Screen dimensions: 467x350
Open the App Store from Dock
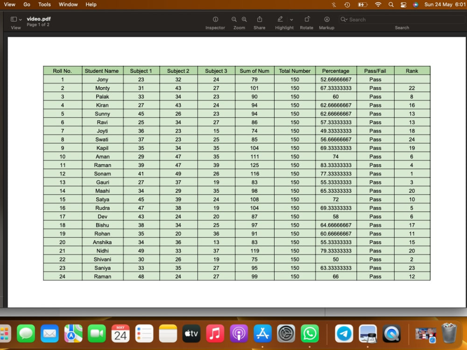point(262,333)
